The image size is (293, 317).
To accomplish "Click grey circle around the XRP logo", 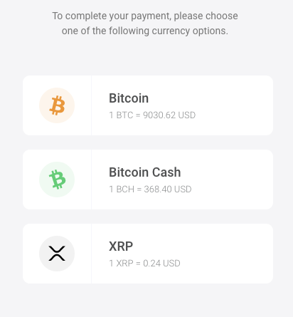I will 57,254.
